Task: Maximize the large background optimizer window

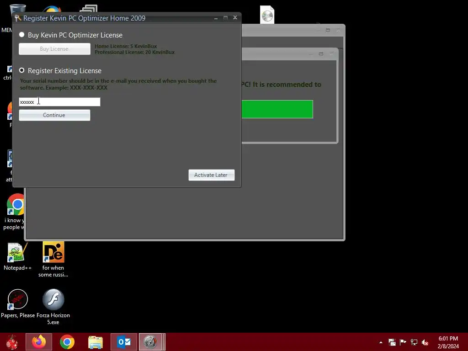Action: [328, 30]
